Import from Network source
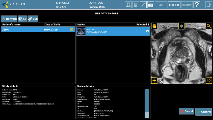213x120 pixels. point(9,19)
